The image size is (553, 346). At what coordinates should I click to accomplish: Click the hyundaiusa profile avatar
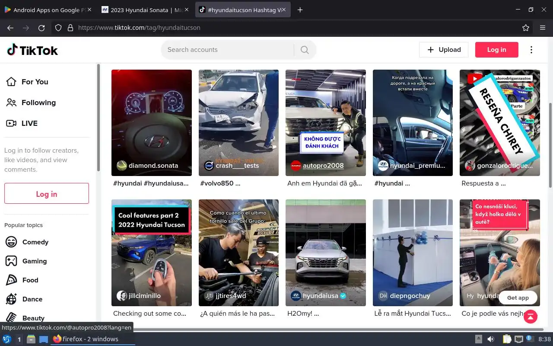coord(296,296)
